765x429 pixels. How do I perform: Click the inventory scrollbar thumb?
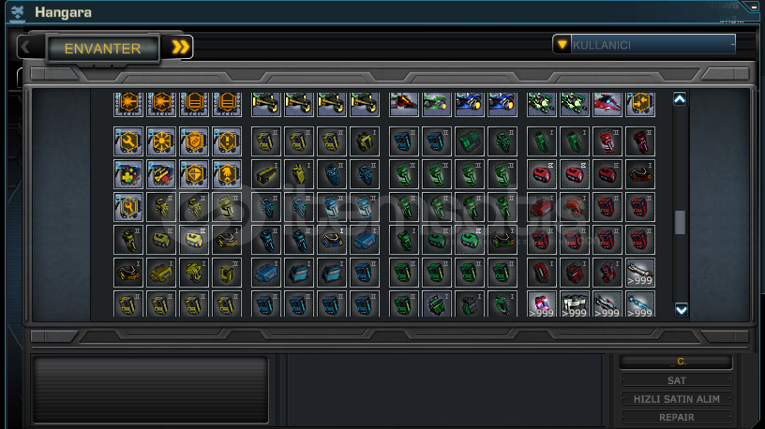point(680,222)
